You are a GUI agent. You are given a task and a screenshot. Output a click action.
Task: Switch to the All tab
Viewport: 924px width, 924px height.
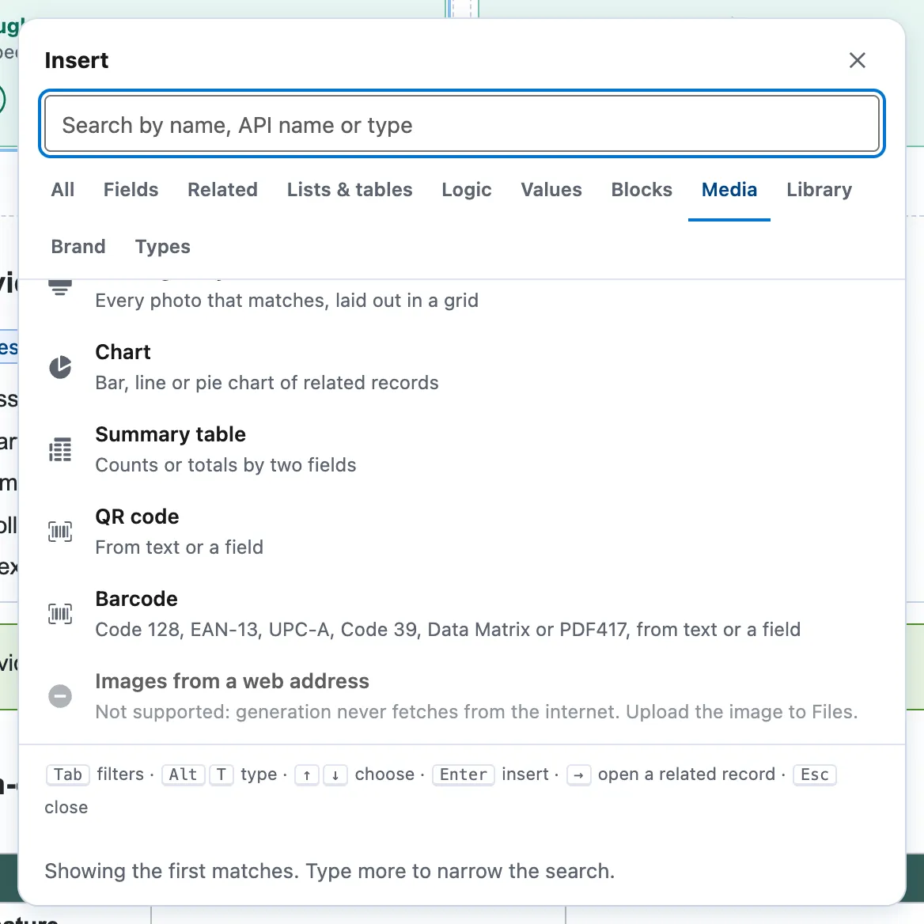click(x=62, y=190)
